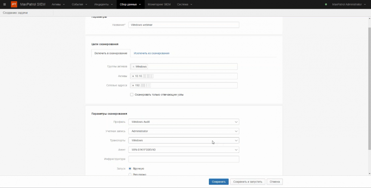Focus the Активы tag field
The width and height of the screenshot is (371, 188).
point(184,76)
